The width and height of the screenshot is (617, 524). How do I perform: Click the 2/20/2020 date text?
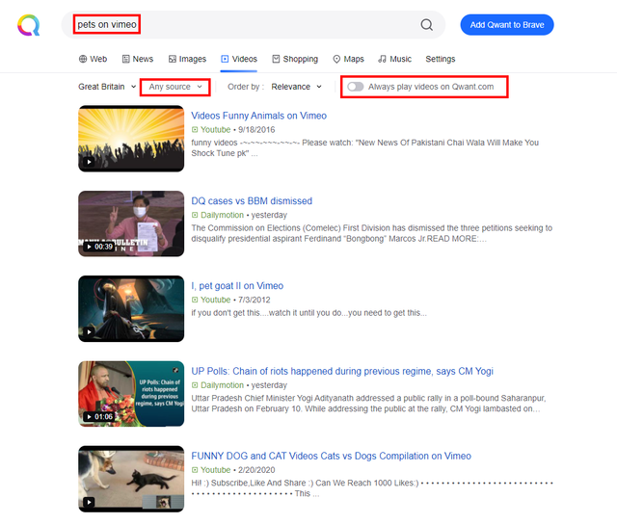pyautogui.click(x=256, y=470)
